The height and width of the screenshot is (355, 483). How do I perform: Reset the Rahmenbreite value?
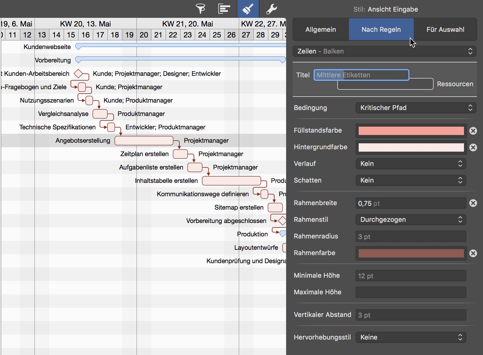473,203
